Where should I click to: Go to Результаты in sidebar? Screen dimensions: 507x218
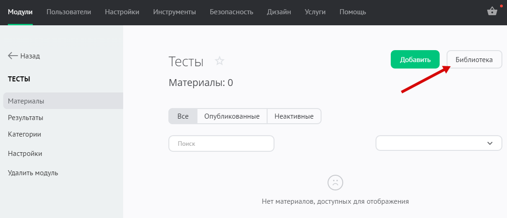(26, 118)
